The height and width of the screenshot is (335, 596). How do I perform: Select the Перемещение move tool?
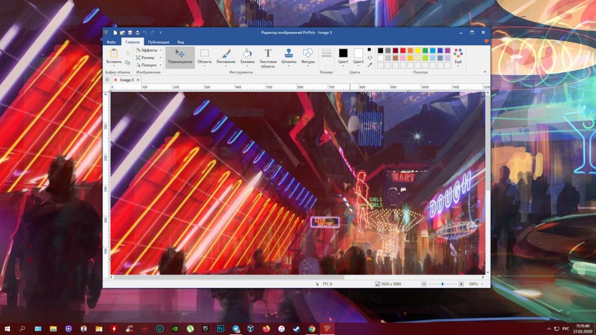point(180,57)
